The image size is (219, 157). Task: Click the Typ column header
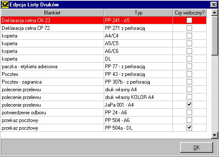pyautogui.click(x=138, y=13)
